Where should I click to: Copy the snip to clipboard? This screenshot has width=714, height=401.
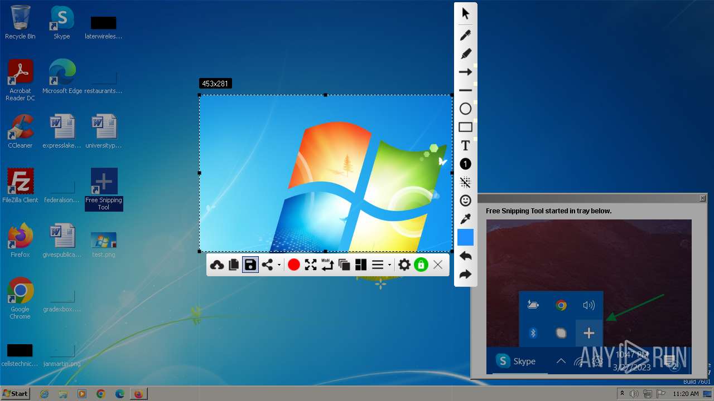pyautogui.click(x=234, y=265)
